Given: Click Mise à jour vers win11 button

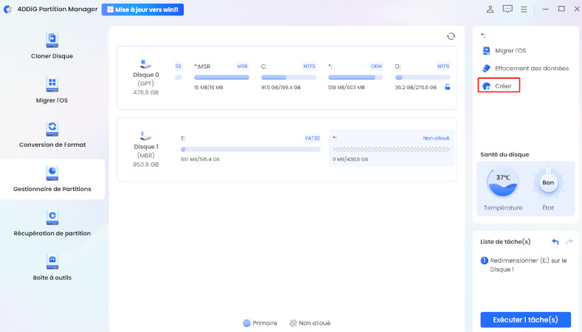Looking at the screenshot, I should 142,10.
